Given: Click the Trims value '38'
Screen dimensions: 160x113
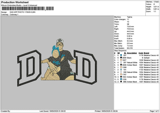Looking at the screenshot, I should [x=128, y=24].
